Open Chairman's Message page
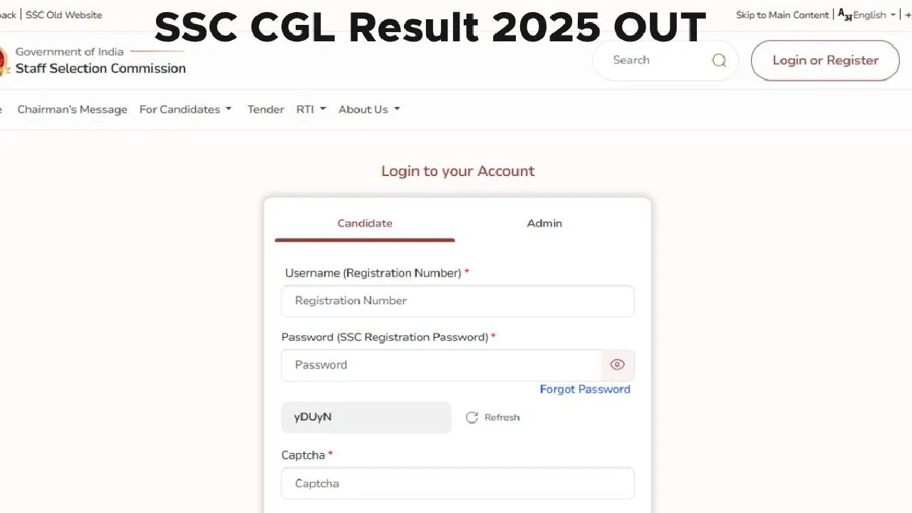 (x=72, y=109)
